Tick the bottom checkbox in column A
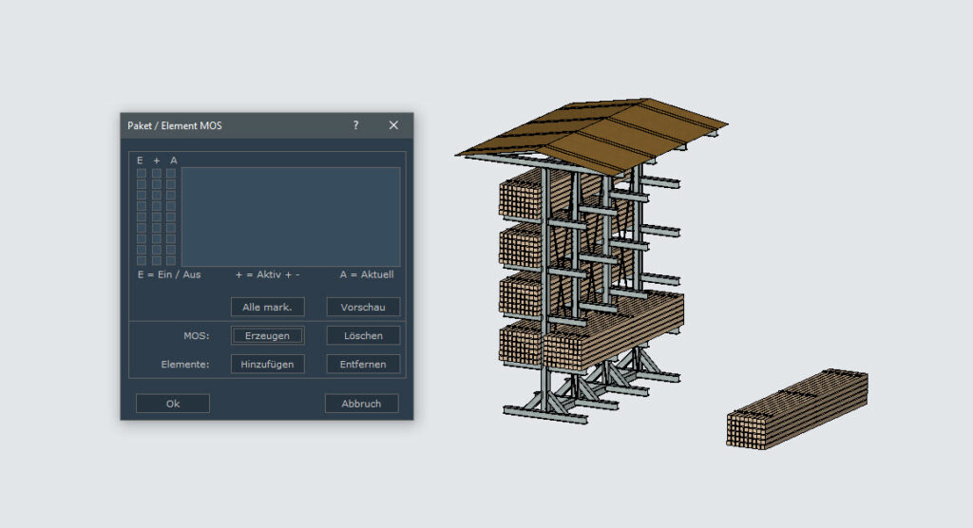973x528 pixels. click(x=171, y=260)
